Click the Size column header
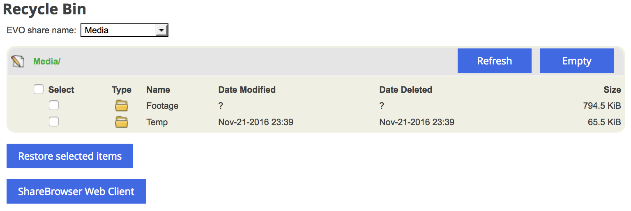 click(x=612, y=90)
